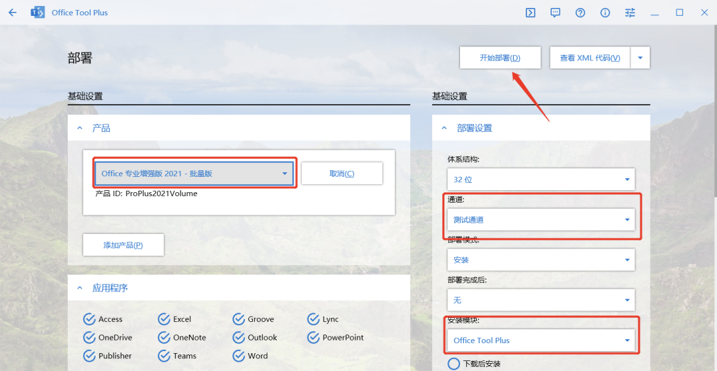717x371 pixels.
Task: Open the 安装模块 Office Tool Plus dropdown
Action: pos(541,340)
